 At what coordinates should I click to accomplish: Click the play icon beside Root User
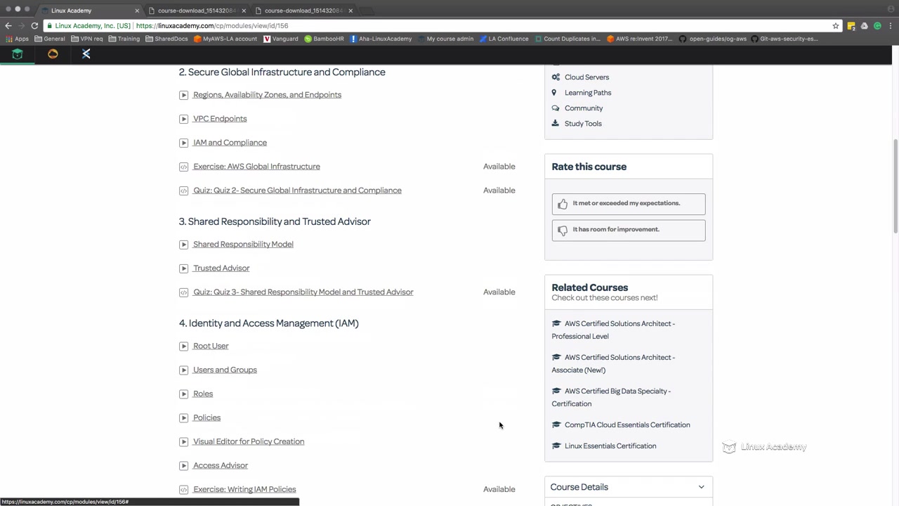[183, 346]
